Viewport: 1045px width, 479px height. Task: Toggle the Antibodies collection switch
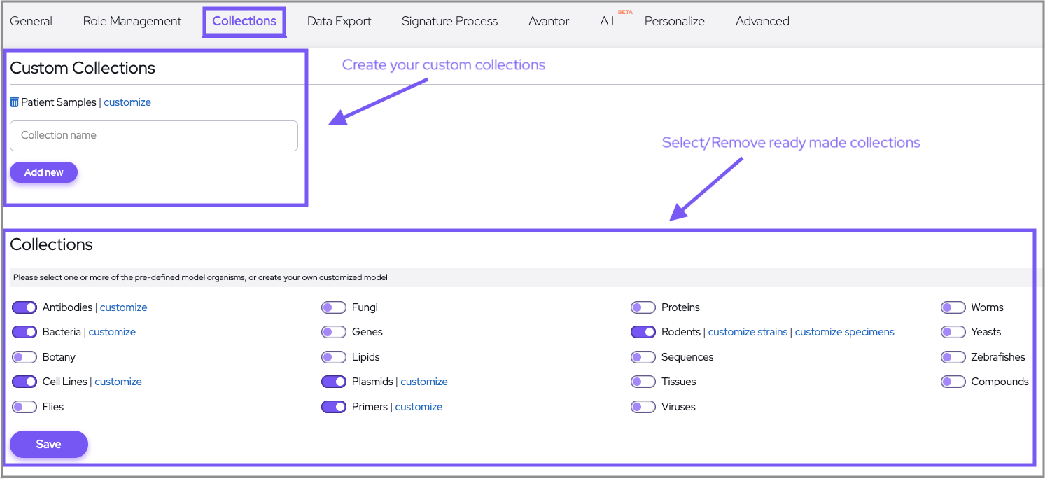(x=24, y=307)
